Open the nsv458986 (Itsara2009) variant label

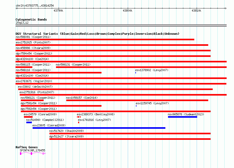(33, 48)
